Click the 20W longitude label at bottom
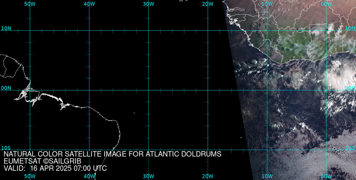 (208, 176)
